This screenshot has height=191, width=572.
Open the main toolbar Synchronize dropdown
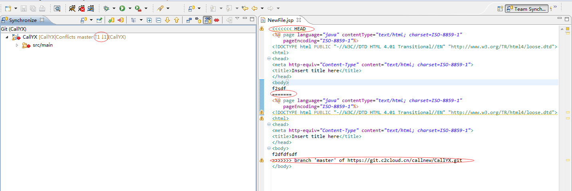coord(199,8)
